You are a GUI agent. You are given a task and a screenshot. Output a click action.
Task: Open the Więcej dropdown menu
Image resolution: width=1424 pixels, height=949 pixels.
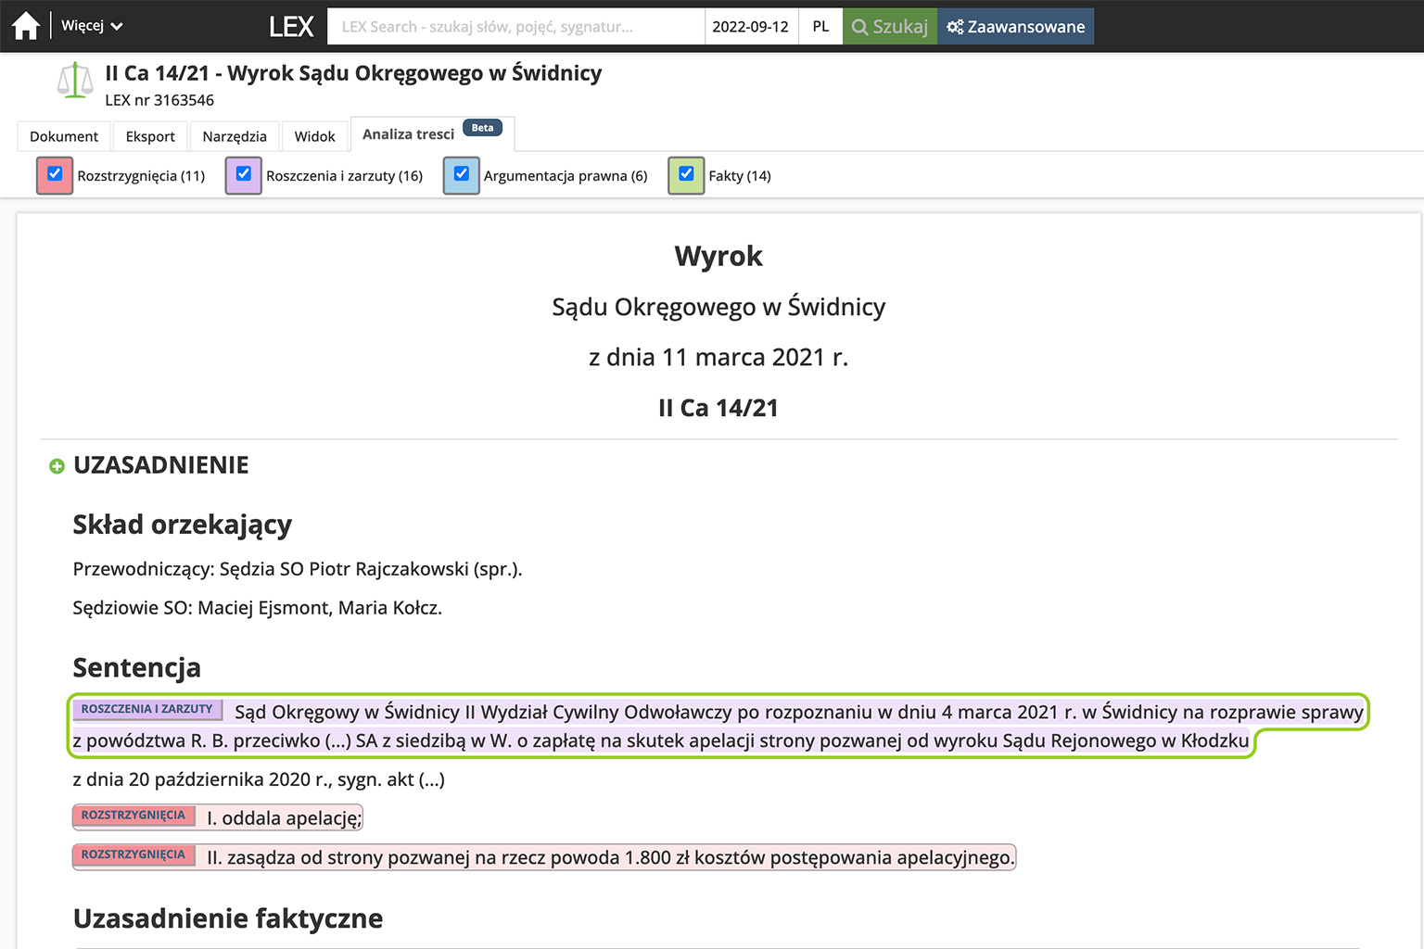[x=92, y=26]
